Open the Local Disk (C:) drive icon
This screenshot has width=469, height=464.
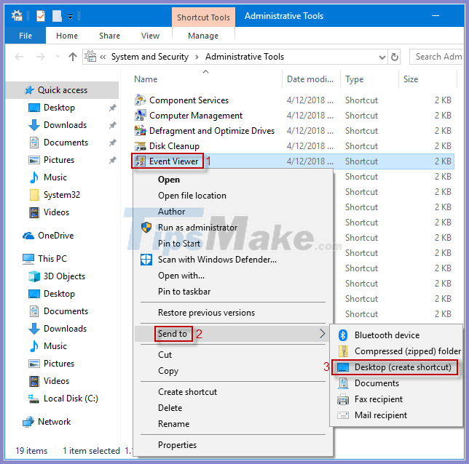(x=33, y=399)
